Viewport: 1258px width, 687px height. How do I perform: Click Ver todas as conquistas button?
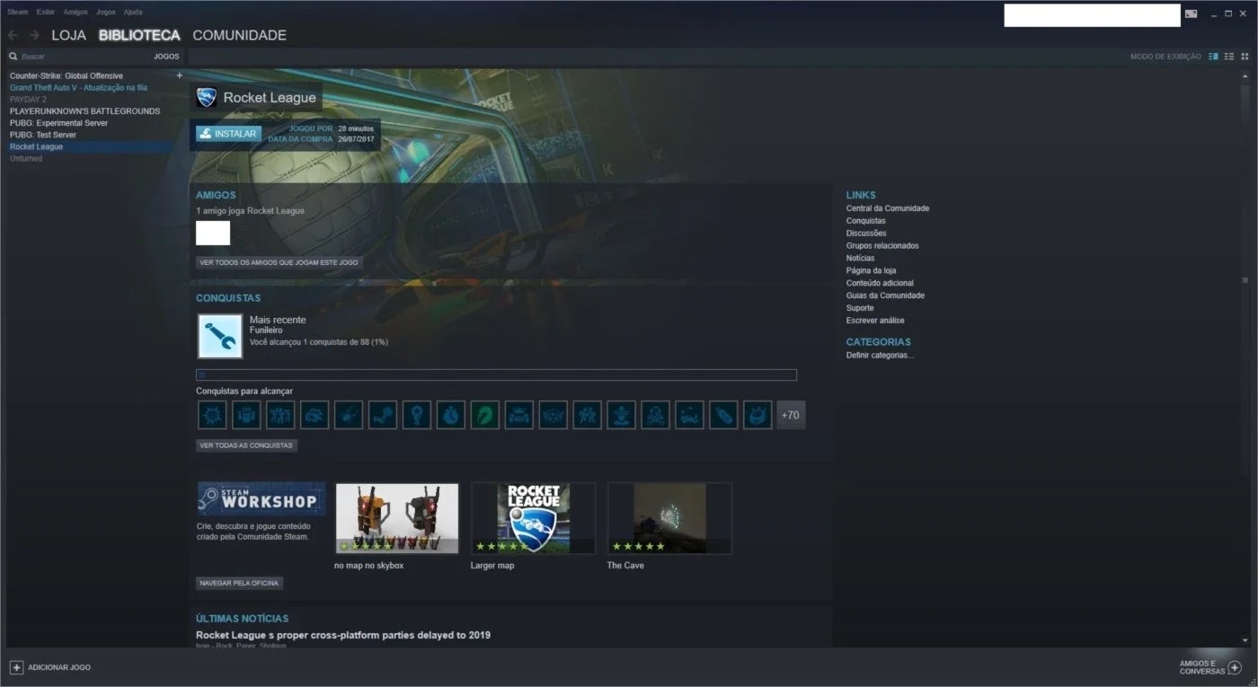(x=246, y=445)
